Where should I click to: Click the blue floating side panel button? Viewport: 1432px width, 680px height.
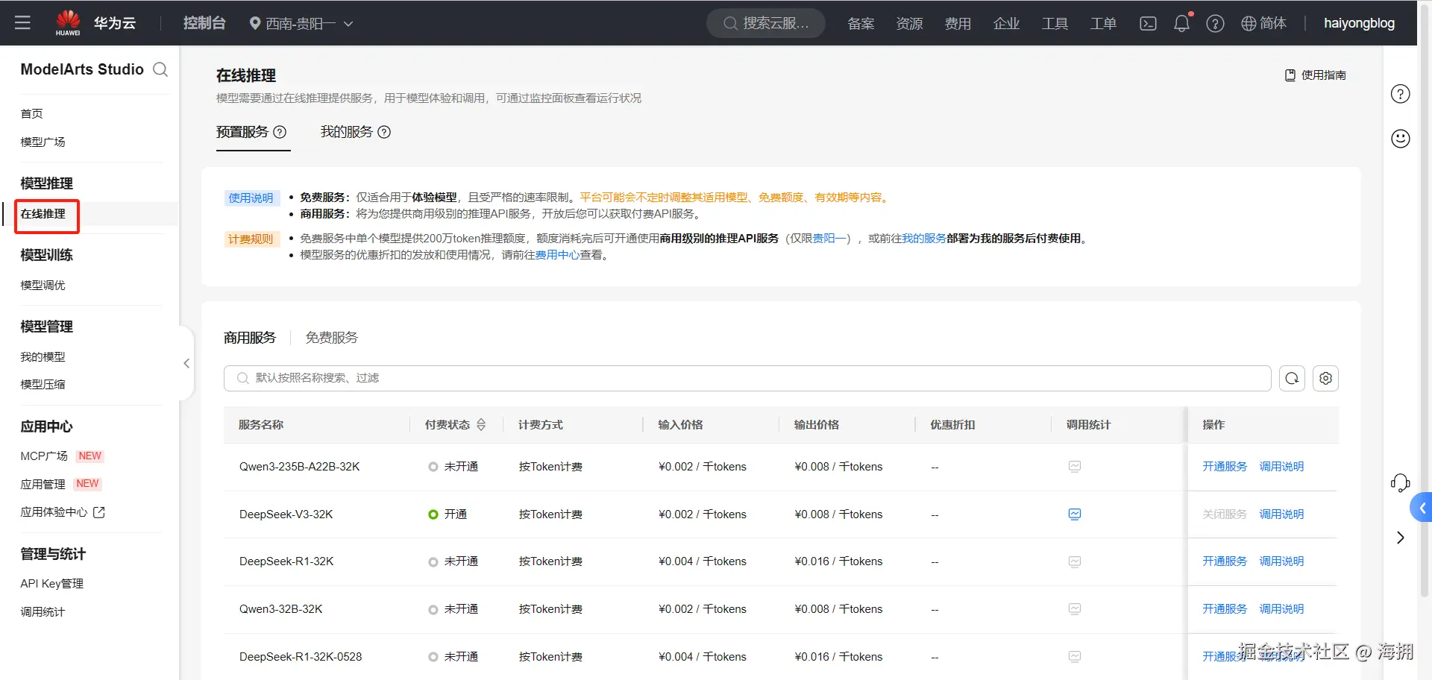point(1422,508)
